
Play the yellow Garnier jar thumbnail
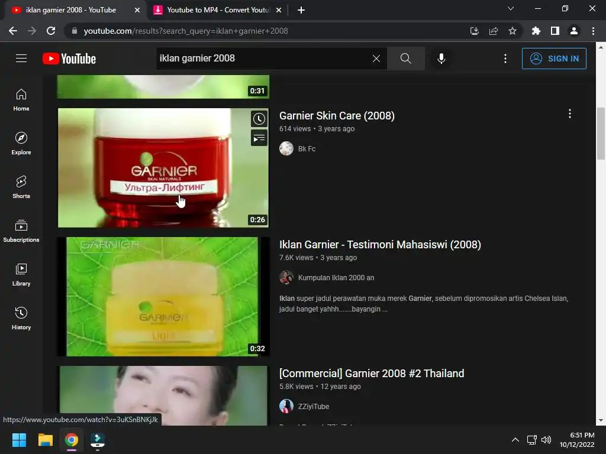click(x=163, y=297)
